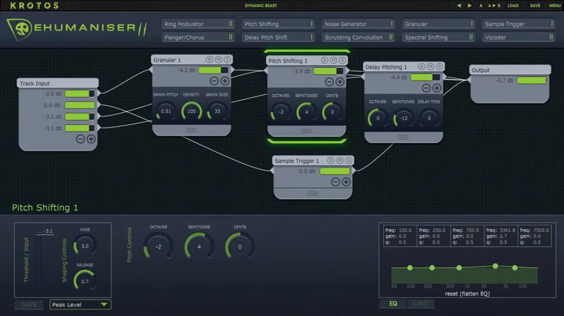Screen dimensions: 564x316
Task: Add a Spectral Shifting module
Action: (439, 37)
